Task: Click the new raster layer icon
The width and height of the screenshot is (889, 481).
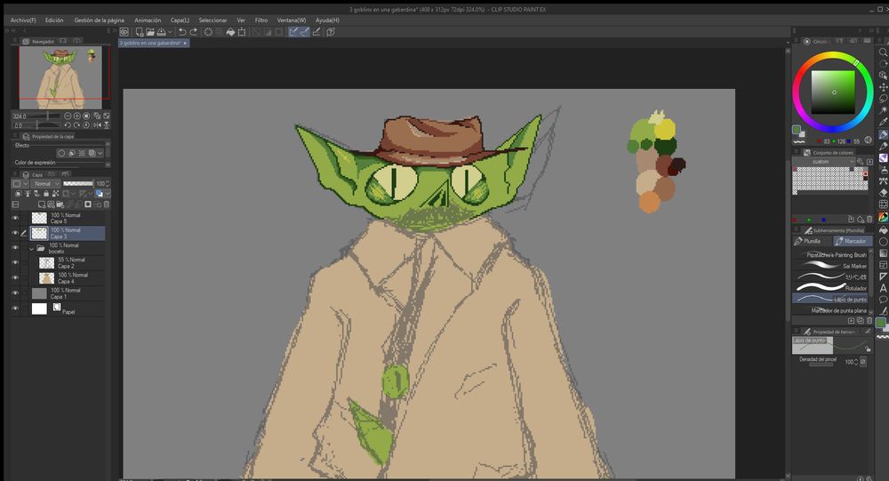Action: [x=42, y=204]
